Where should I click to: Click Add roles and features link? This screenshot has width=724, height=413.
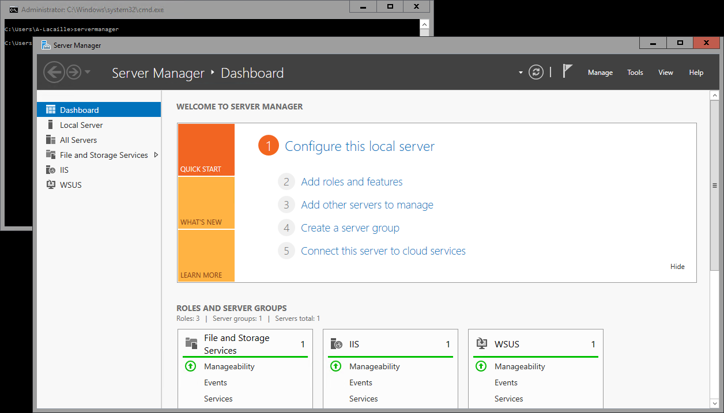pyautogui.click(x=352, y=182)
